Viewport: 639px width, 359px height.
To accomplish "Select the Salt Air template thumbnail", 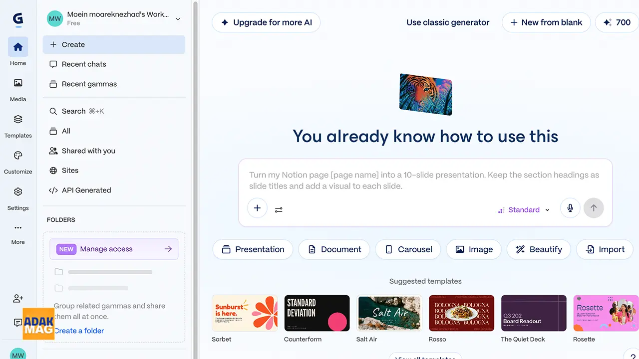I will (389, 313).
